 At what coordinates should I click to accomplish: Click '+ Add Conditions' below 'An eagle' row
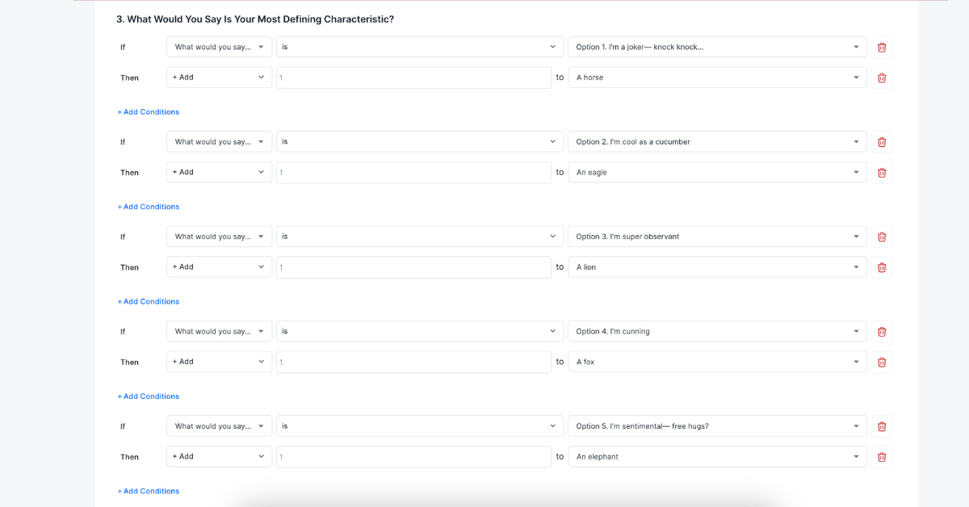pyautogui.click(x=149, y=207)
